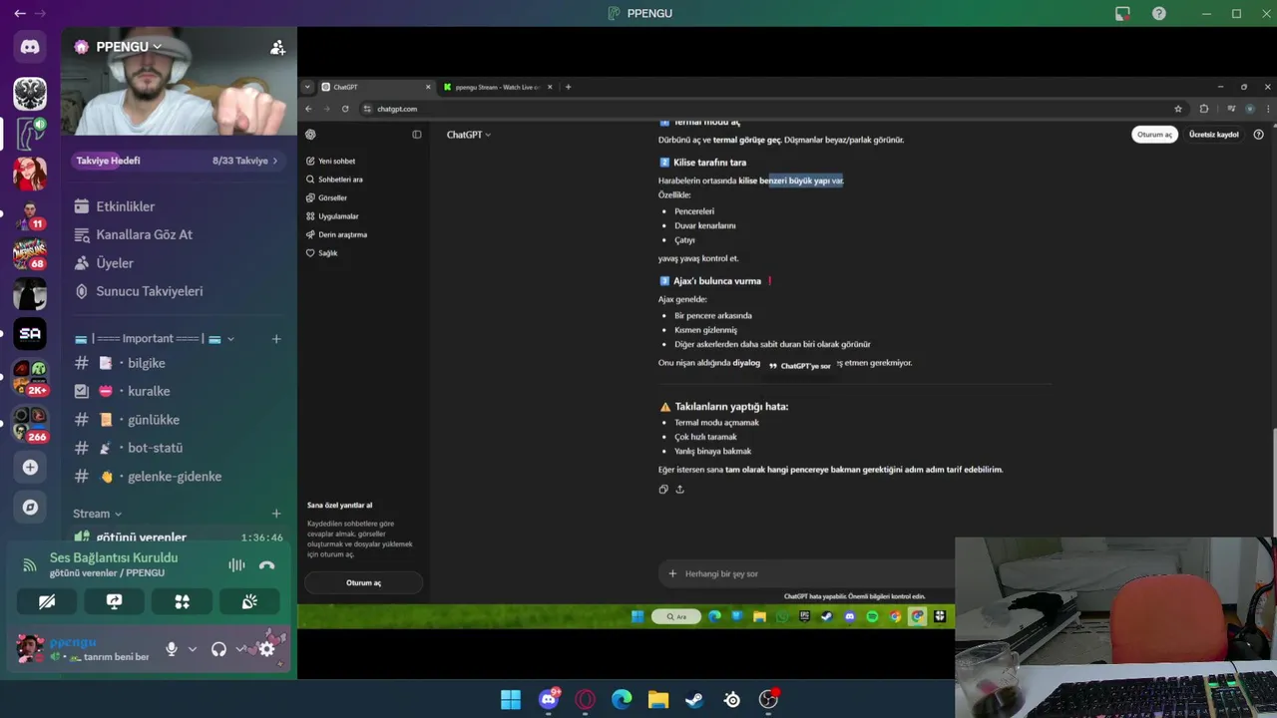The height and width of the screenshot is (718, 1277).
Task: Turn on camera in voice panel
Action: point(46,601)
